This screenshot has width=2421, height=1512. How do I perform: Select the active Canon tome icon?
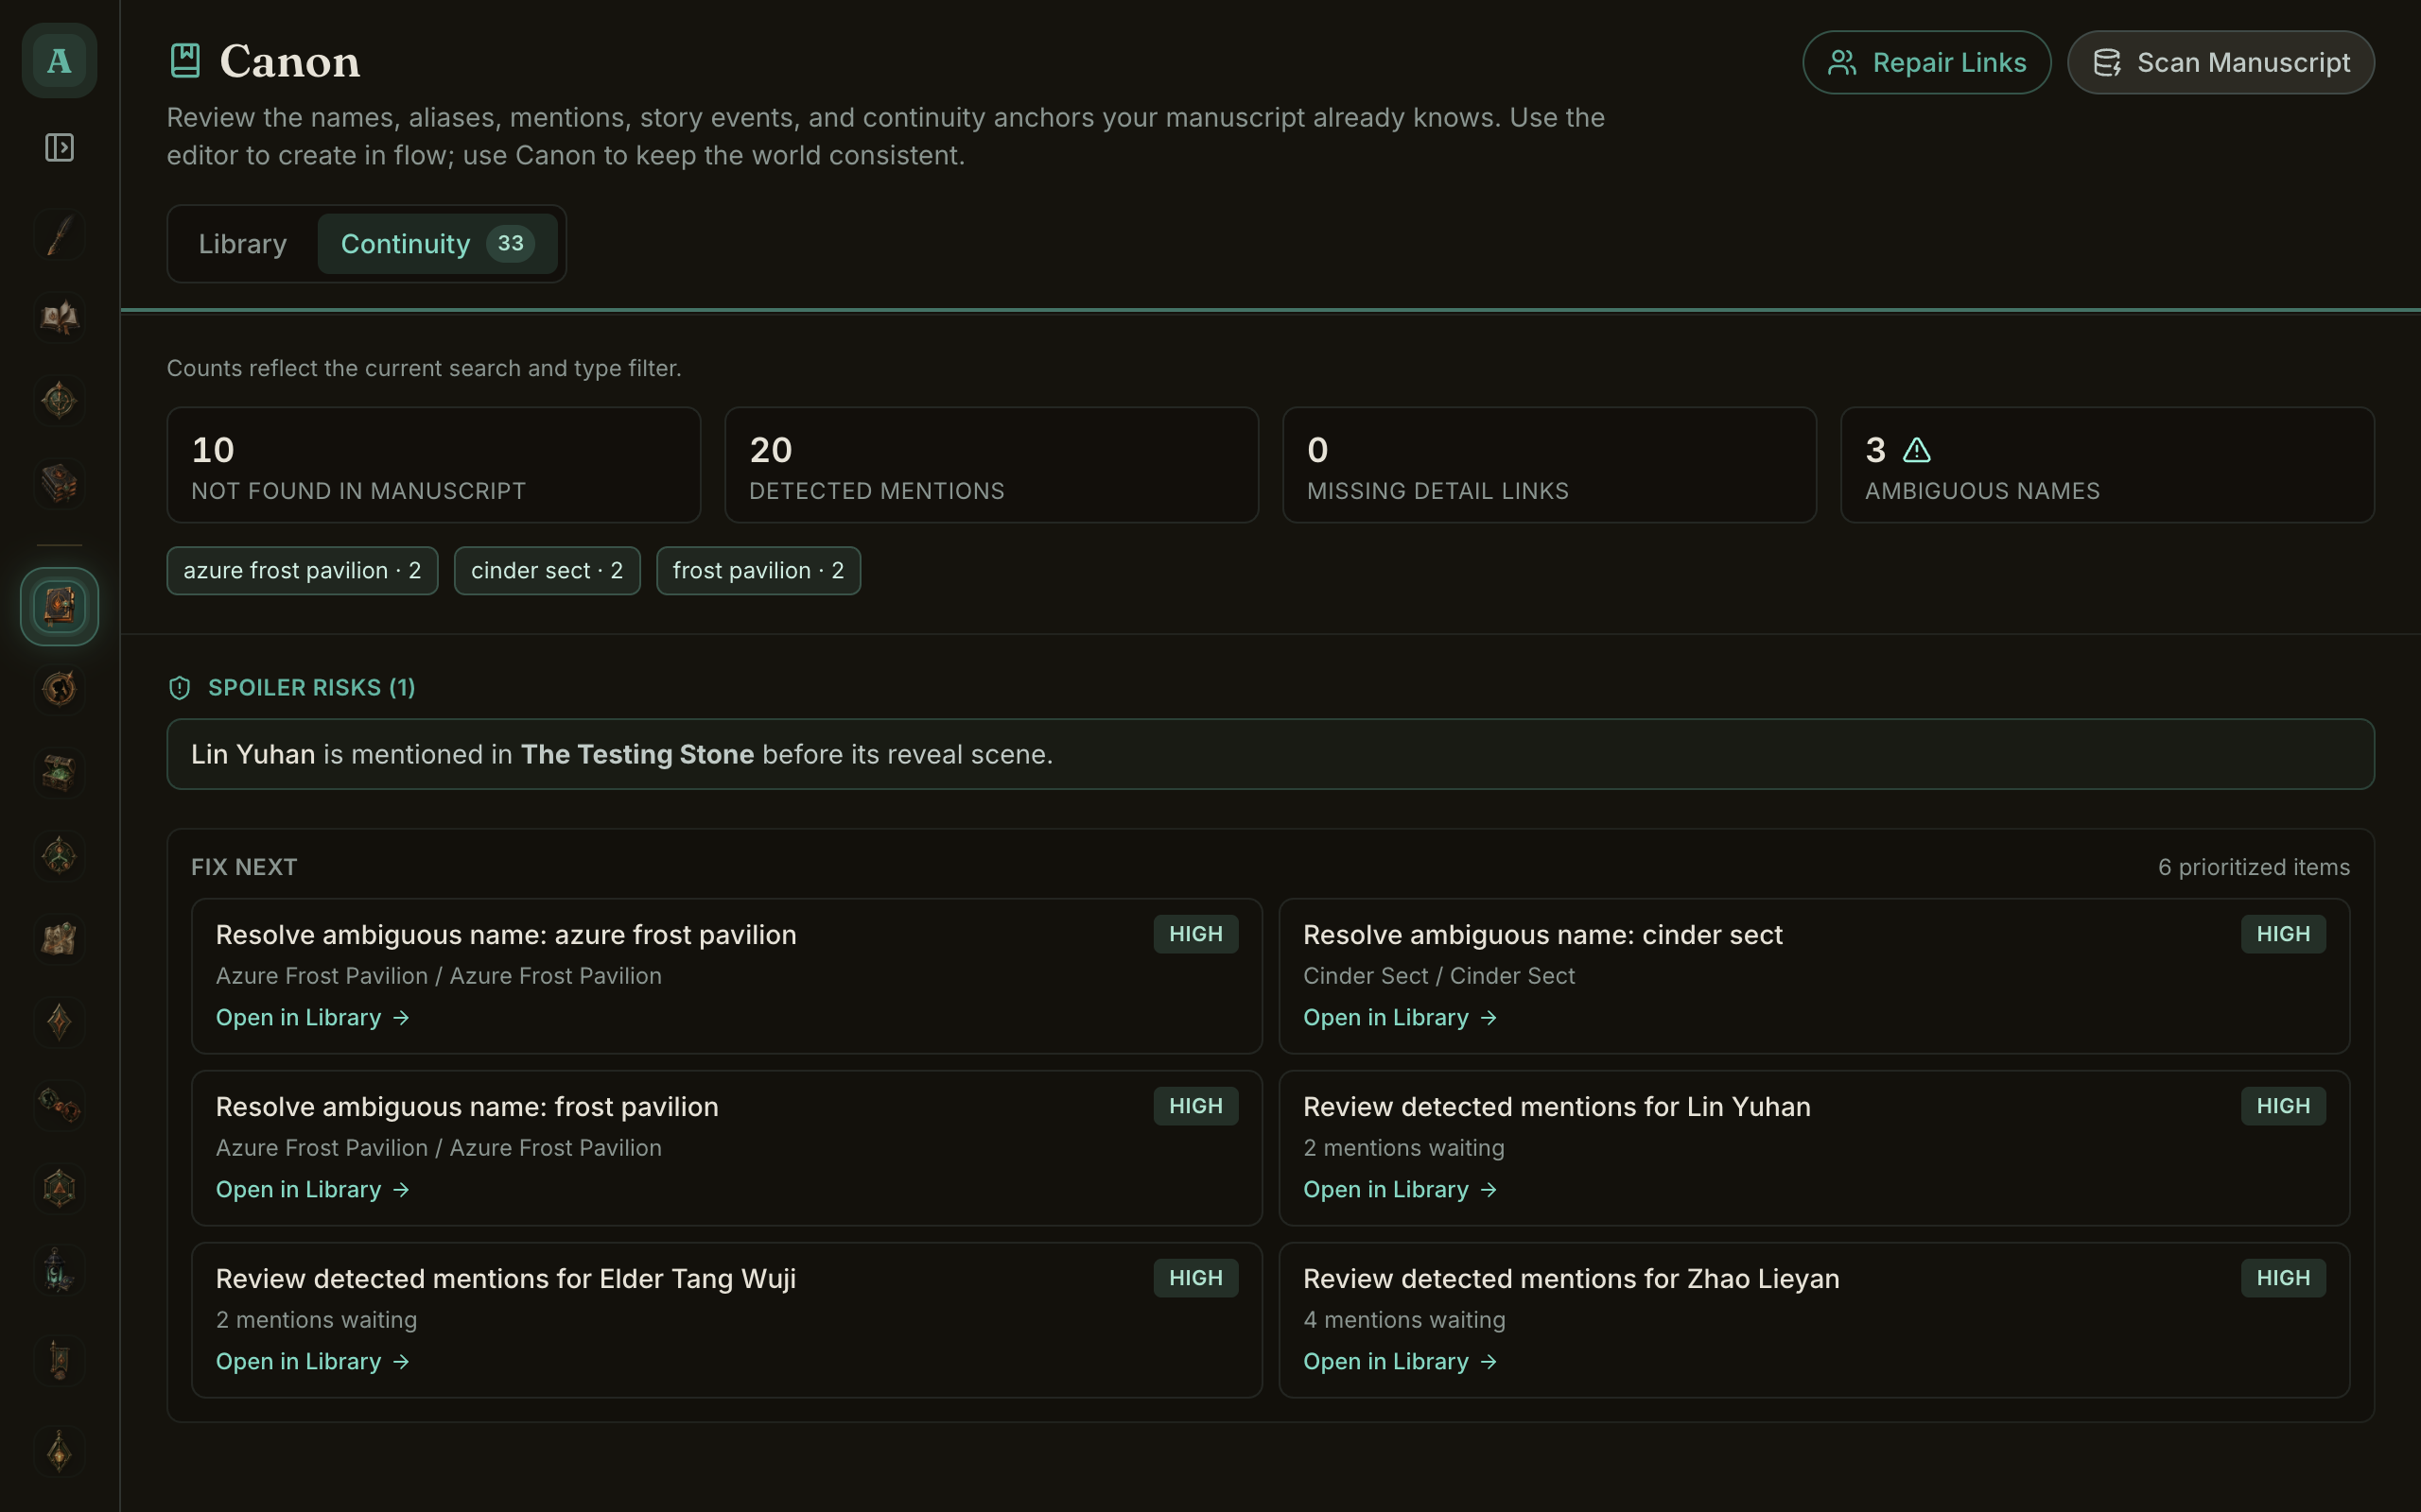pyautogui.click(x=59, y=606)
